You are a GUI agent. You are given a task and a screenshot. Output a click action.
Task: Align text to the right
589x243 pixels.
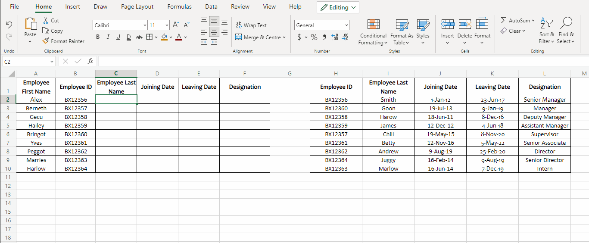click(224, 31)
